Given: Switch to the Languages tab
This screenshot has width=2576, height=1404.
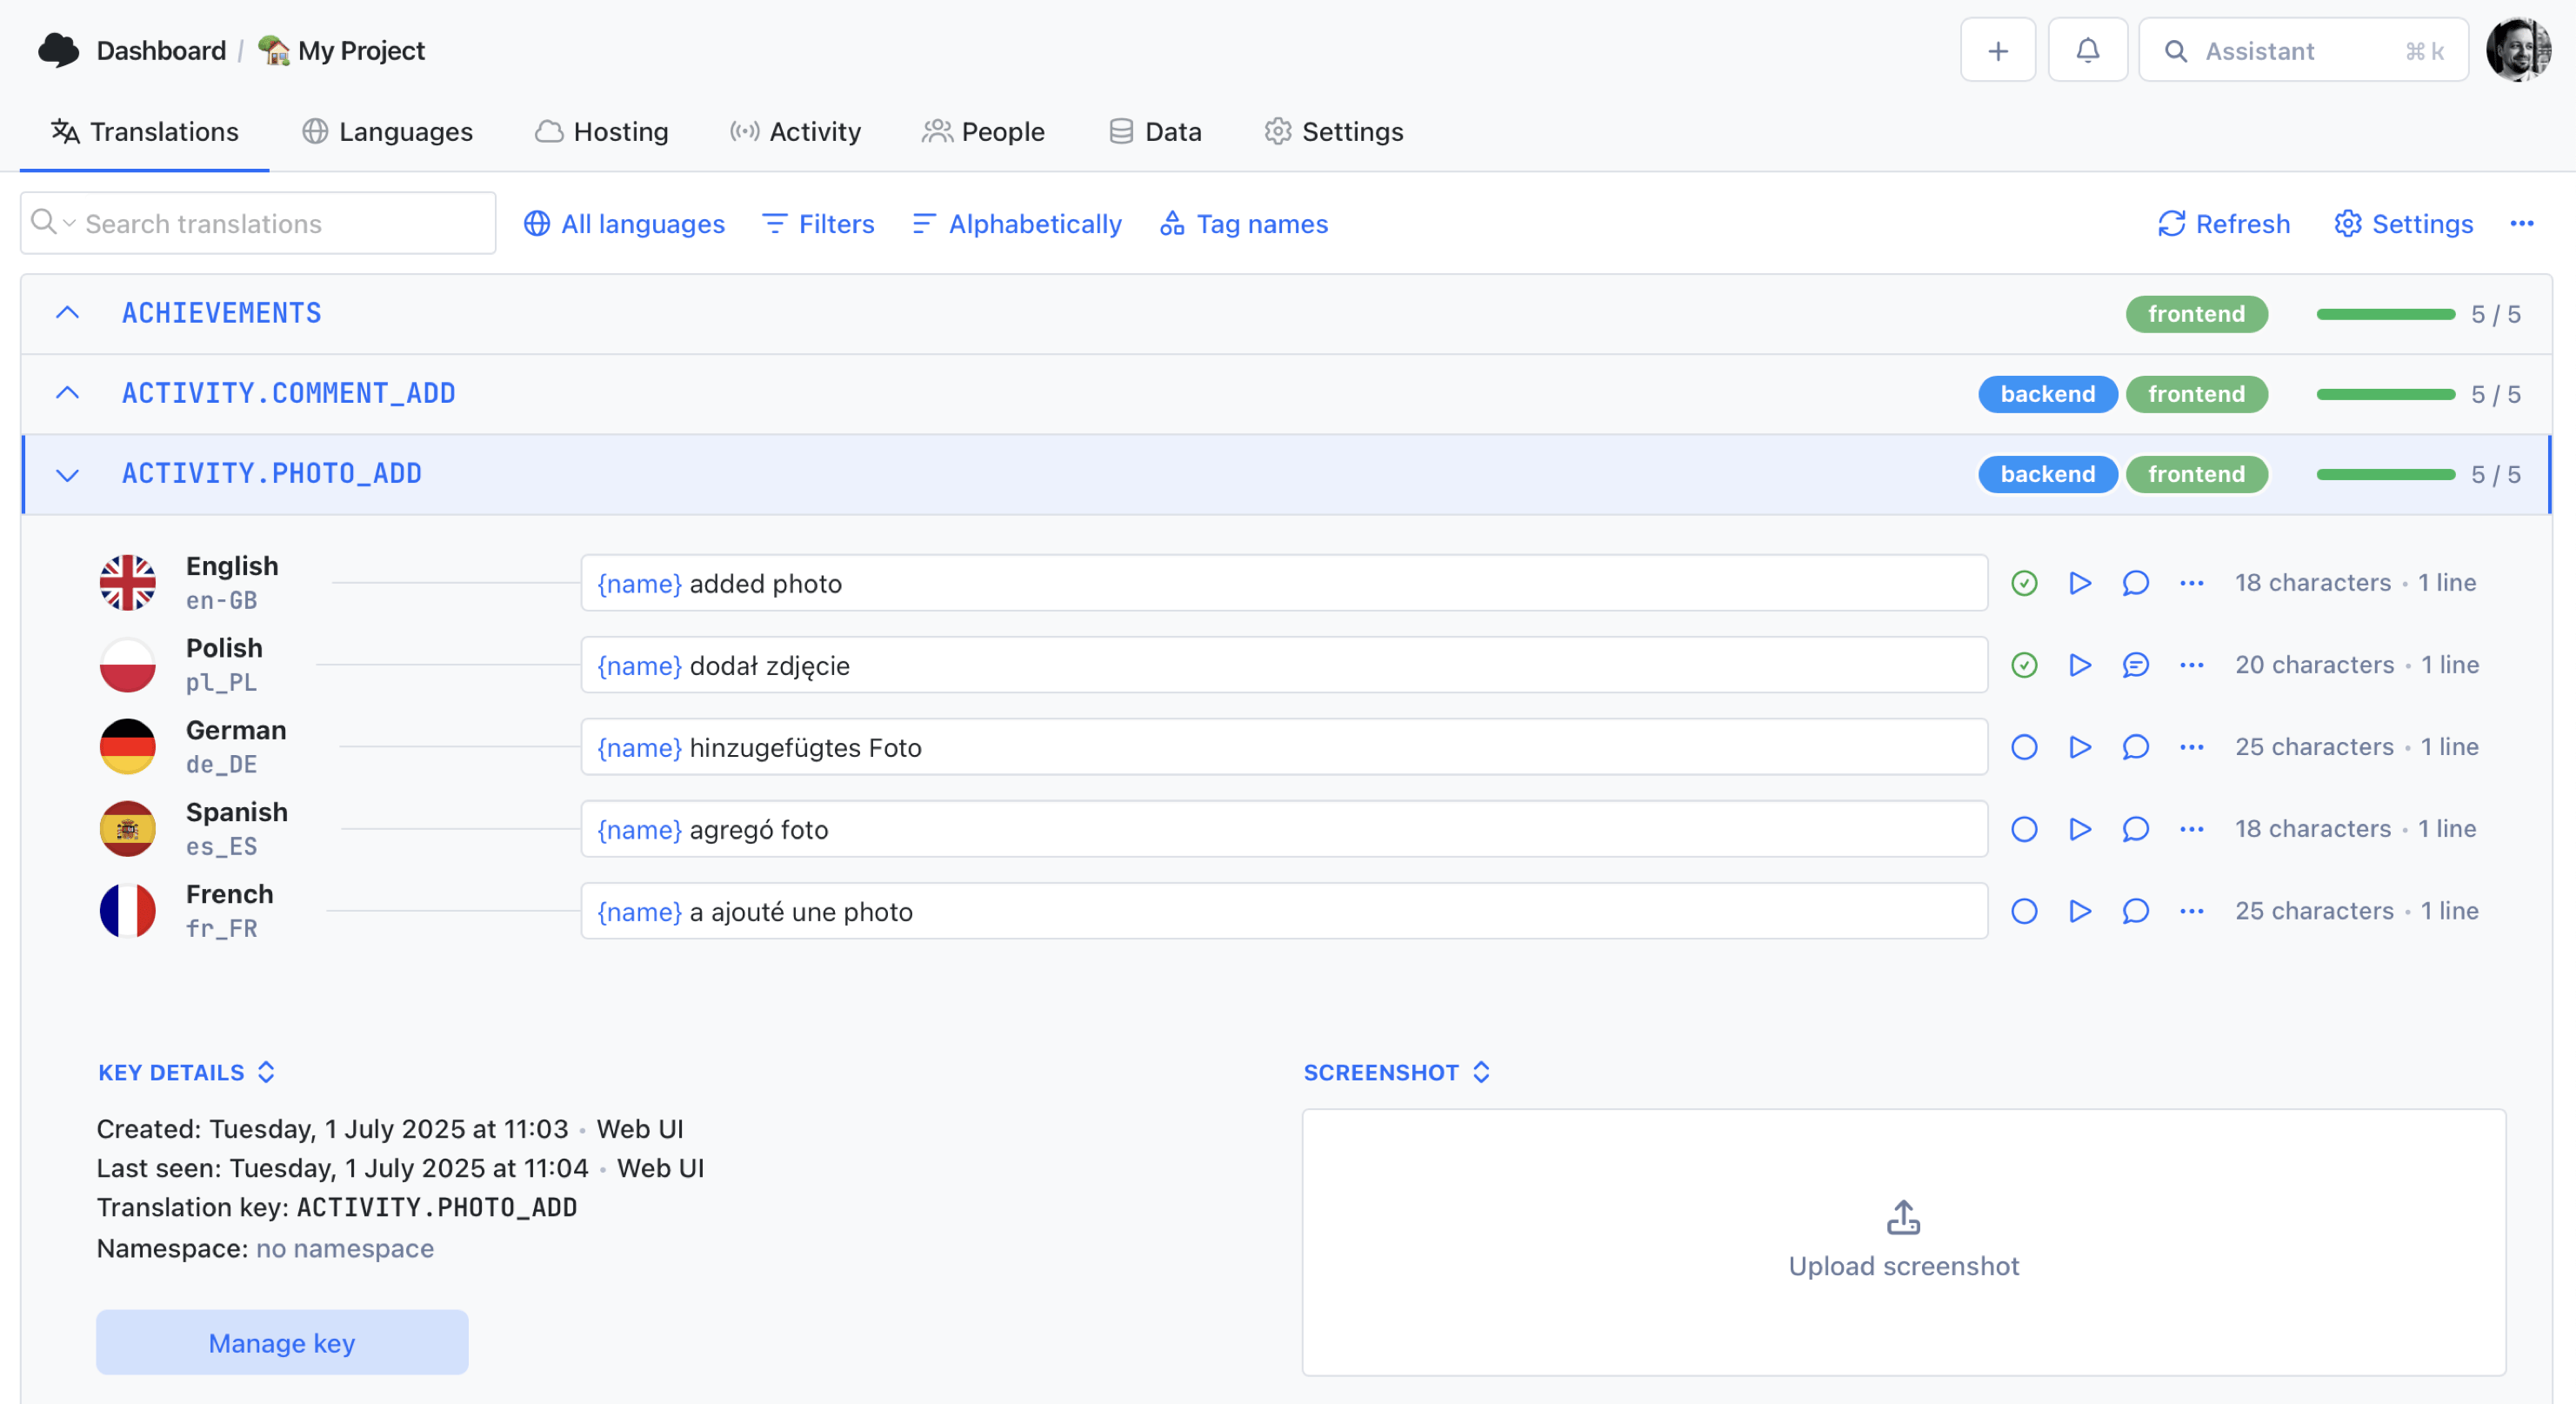Looking at the screenshot, I should pyautogui.click(x=388, y=131).
